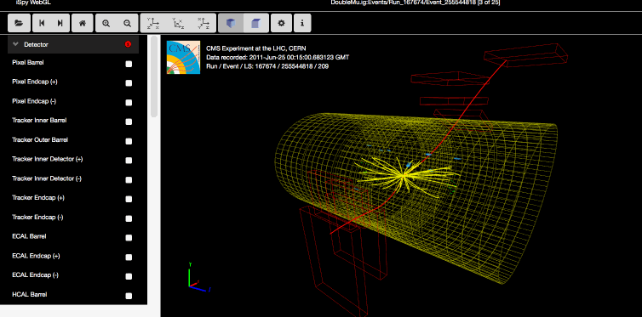The height and width of the screenshot is (317, 642).
Task: Select the perspective projection cube
Action: (x=231, y=23)
